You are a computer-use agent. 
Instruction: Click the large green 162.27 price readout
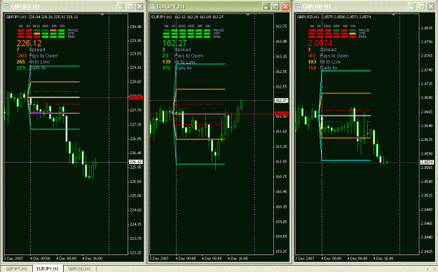pos(174,43)
